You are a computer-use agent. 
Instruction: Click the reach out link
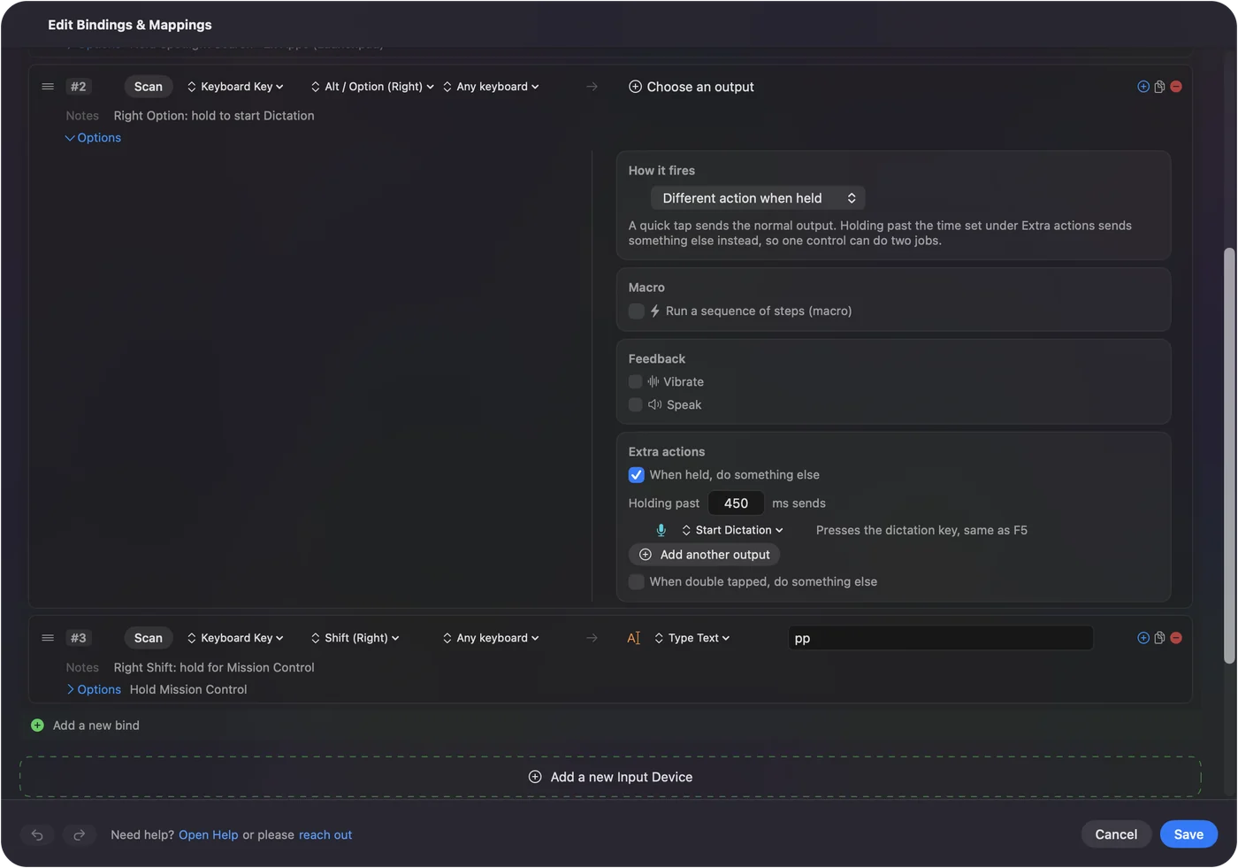coord(325,835)
